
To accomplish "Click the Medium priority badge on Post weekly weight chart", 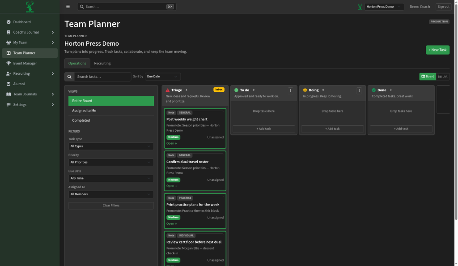I will [x=173, y=137].
